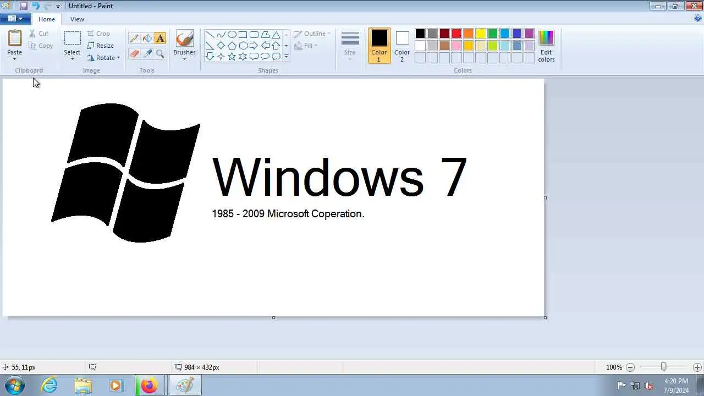Choose the Pentagon shape
The image size is (704, 396).
click(x=232, y=46)
